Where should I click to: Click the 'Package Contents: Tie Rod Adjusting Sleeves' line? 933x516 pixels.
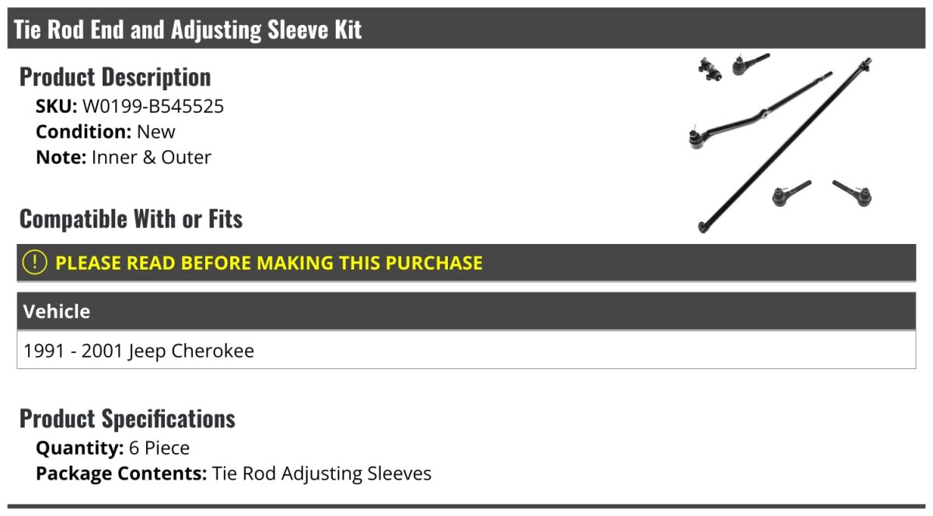click(x=233, y=473)
